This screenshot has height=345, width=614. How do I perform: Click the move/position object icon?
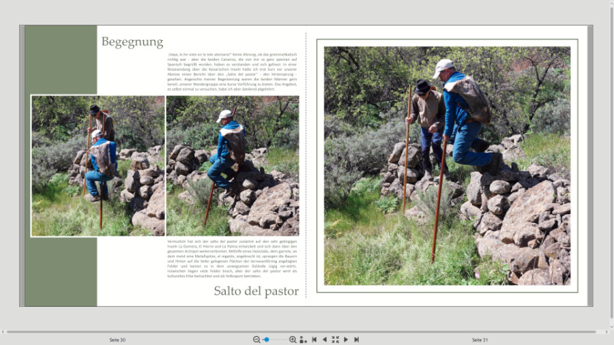(303, 340)
